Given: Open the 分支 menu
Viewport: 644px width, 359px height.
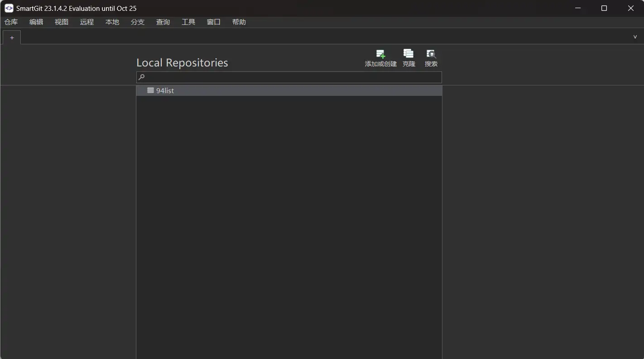Looking at the screenshot, I should point(138,22).
